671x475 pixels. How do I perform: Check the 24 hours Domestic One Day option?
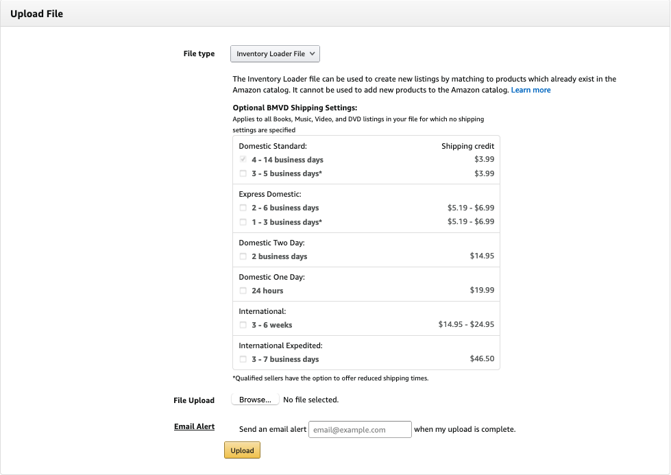tap(243, 291)
